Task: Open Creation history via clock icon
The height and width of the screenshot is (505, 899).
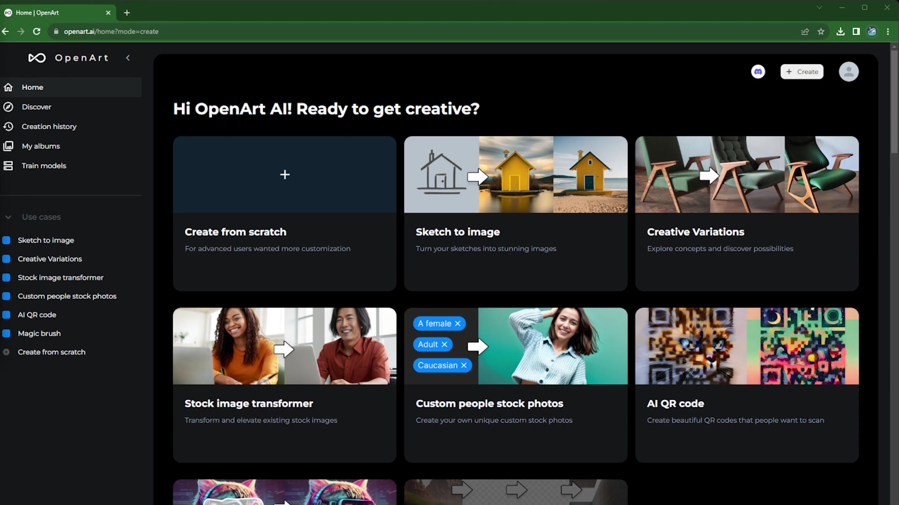Action: click(8, 127)
